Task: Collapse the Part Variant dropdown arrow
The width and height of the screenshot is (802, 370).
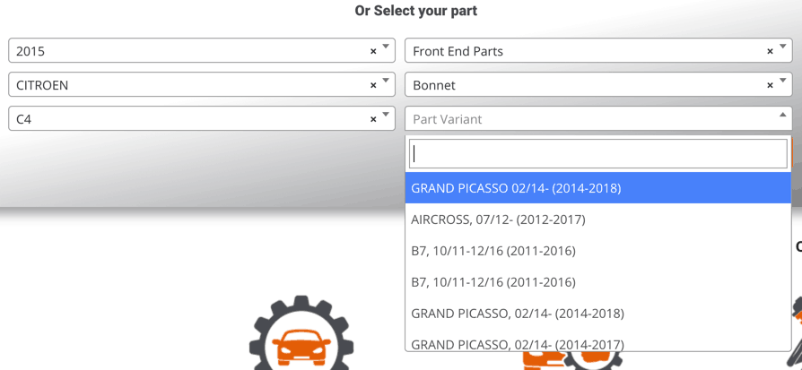Action: [782, 115]
